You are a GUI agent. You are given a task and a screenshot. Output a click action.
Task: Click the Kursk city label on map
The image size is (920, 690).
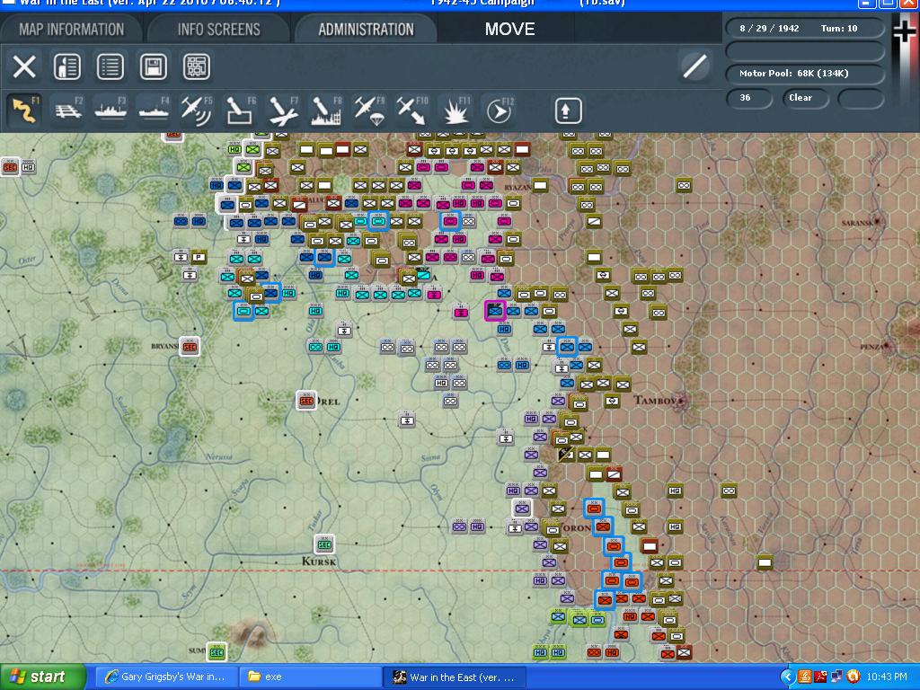(319, 562)
